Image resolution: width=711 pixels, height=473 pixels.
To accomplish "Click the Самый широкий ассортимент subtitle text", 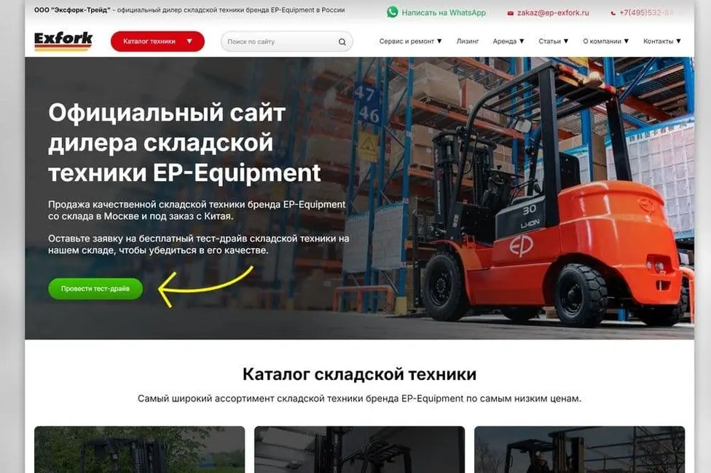I will [x=359, y=399].
